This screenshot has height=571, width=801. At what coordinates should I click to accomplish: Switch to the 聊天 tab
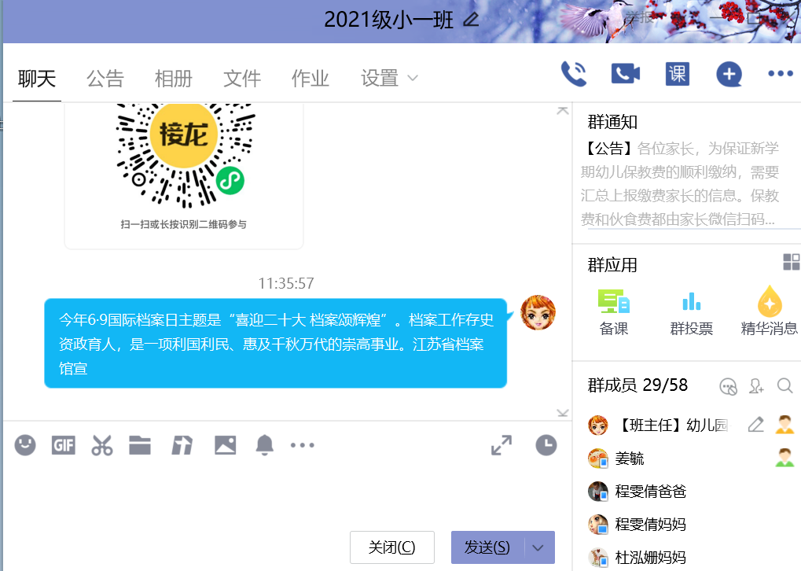[x=37, y=78]
